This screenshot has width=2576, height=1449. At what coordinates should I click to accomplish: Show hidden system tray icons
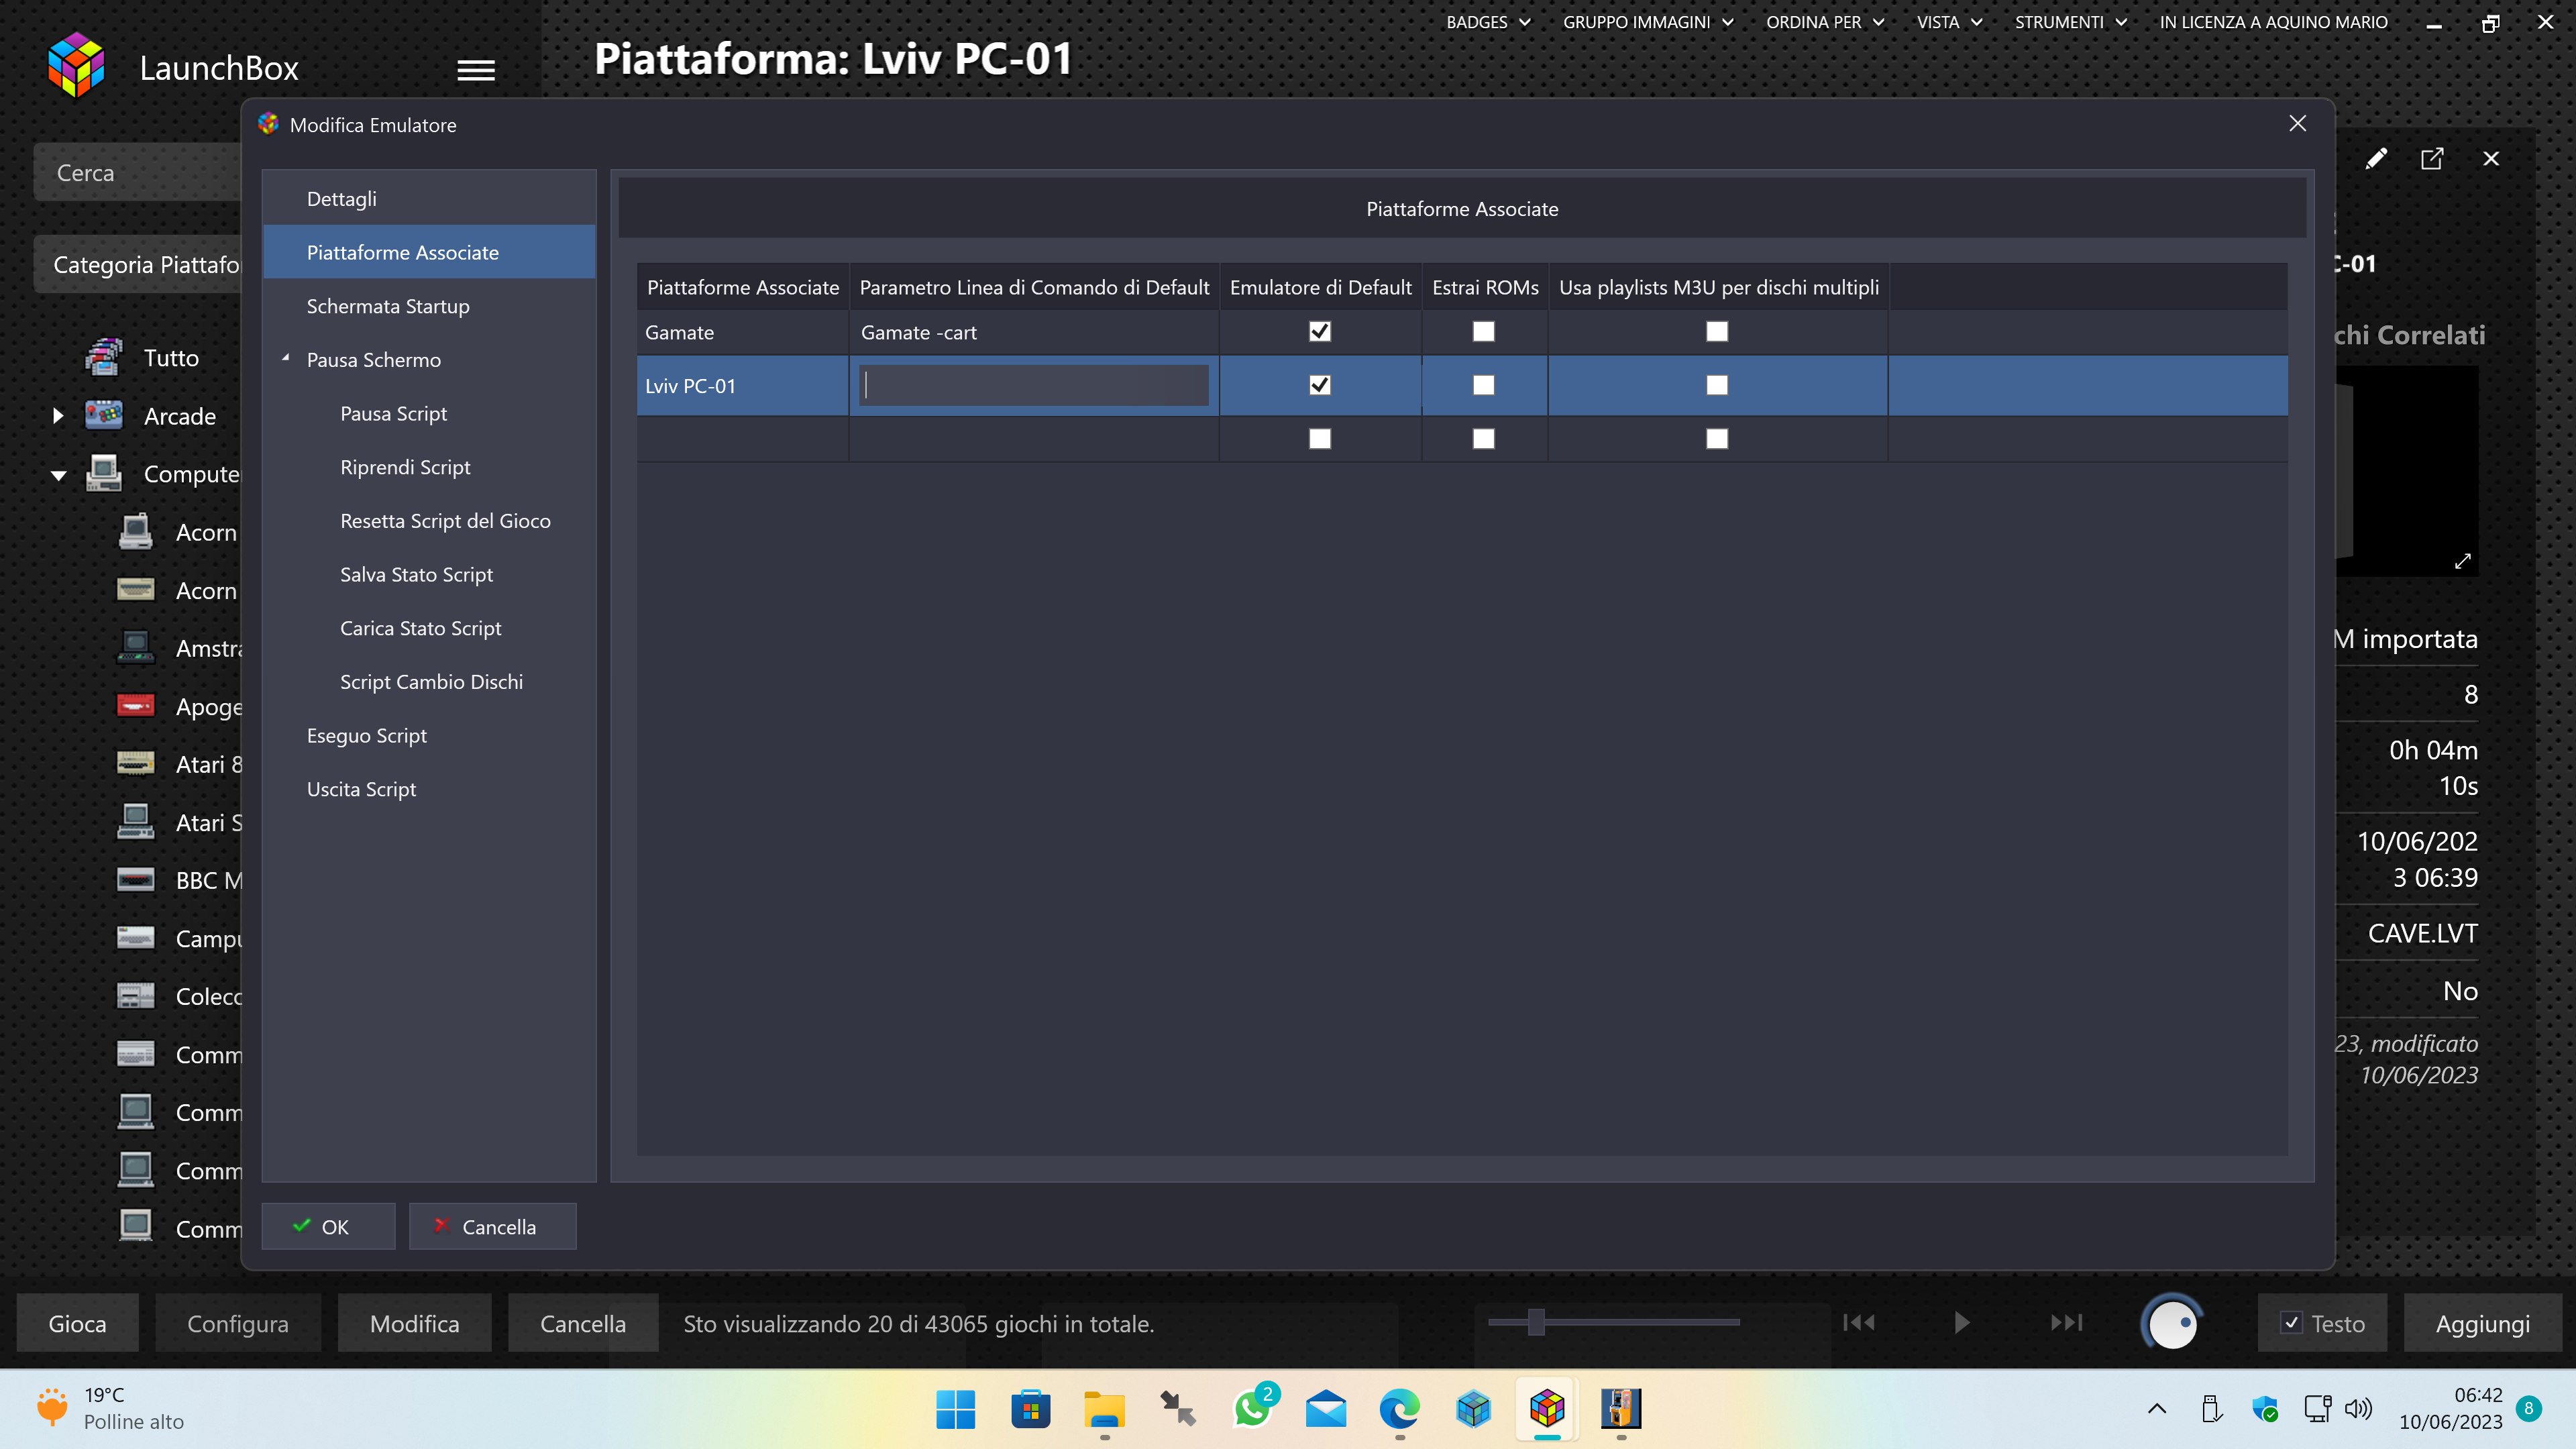pyautogui.click(x=2157, y=1409)
